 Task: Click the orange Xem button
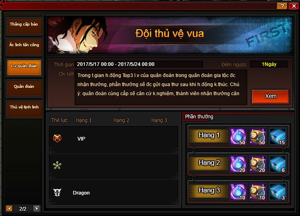(x=271, y=96)
